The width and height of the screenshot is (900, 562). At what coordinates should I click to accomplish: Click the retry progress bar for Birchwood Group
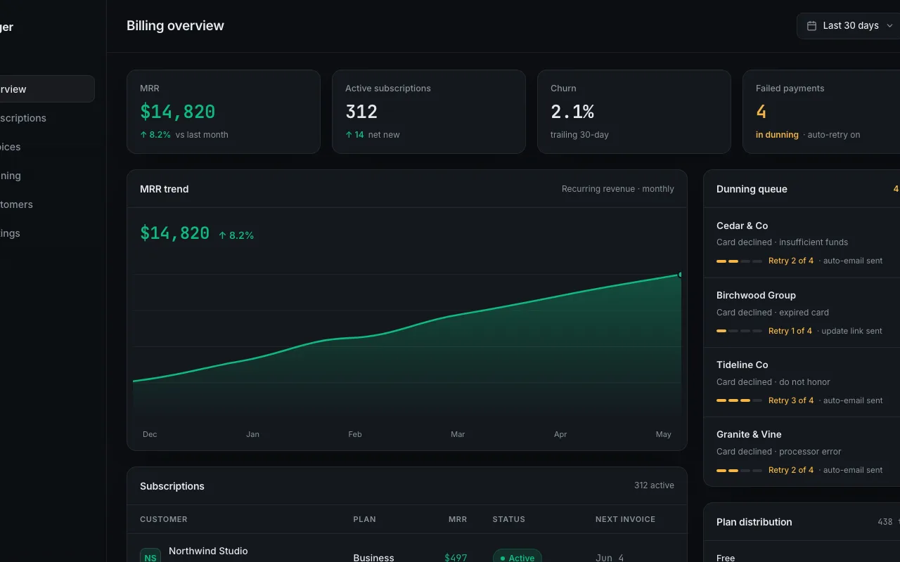pyautogui.click(x=739, y=331)
